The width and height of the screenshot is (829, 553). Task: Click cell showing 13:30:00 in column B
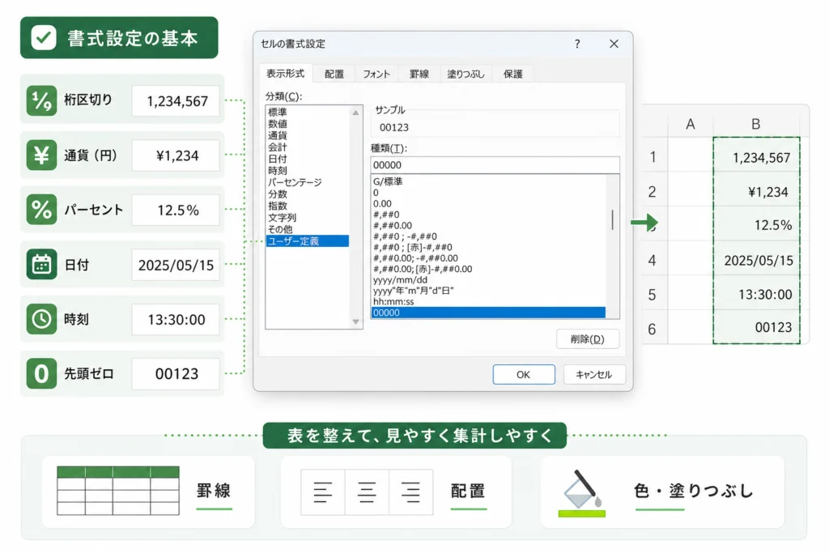pyautogui.click(x=757, y=294)
